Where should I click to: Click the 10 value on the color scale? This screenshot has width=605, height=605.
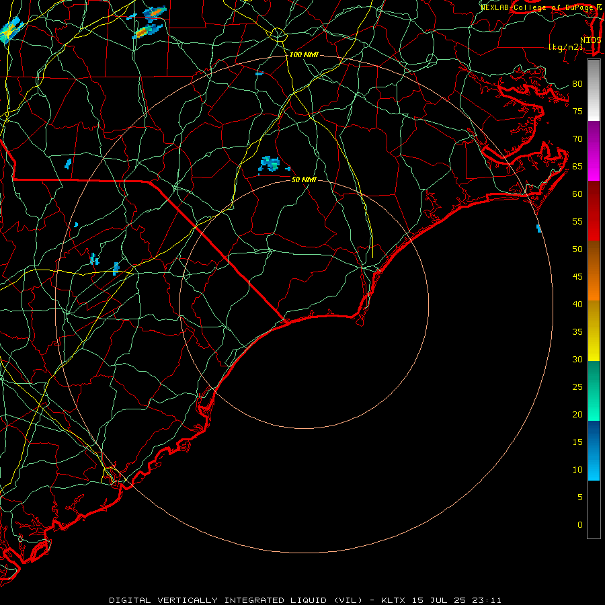pos(577,470)
